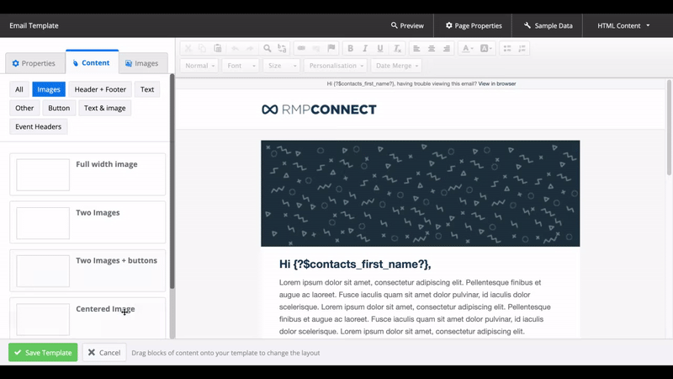Click the Cut icon in editor toolbar
673x379 pixels.
click(188, 49)
